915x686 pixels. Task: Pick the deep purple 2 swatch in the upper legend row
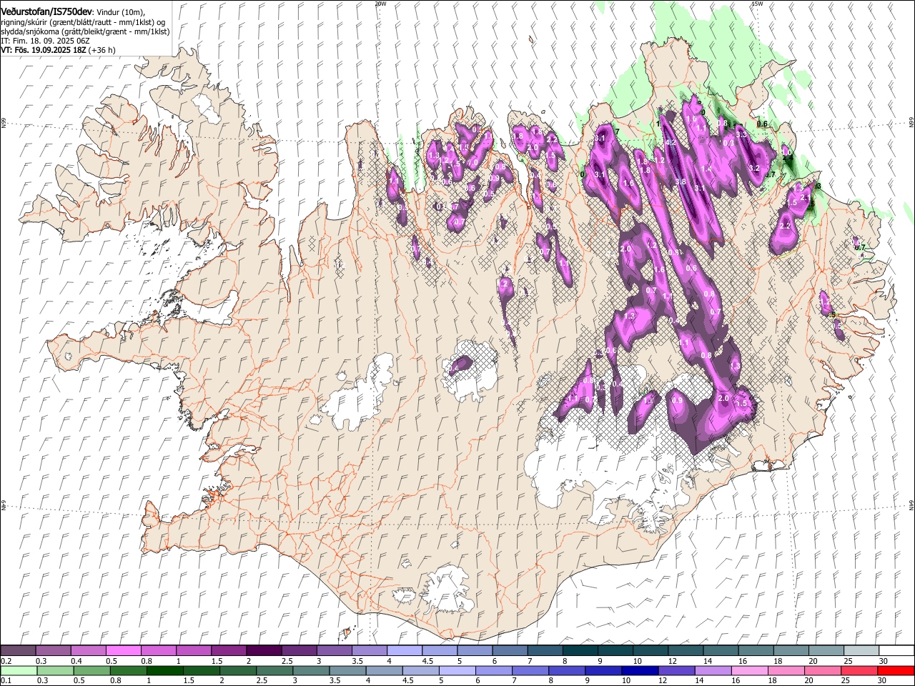pyautogui.click(x=264, y=651)
